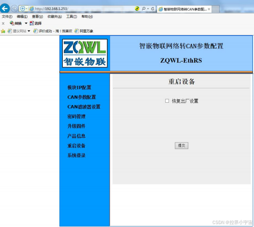Click the browser back arrow button
Screen dimensions: 254x227
coord(5,8)
